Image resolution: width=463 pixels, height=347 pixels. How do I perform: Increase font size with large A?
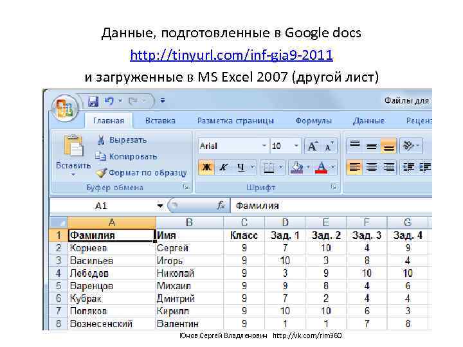click(313, 146)
